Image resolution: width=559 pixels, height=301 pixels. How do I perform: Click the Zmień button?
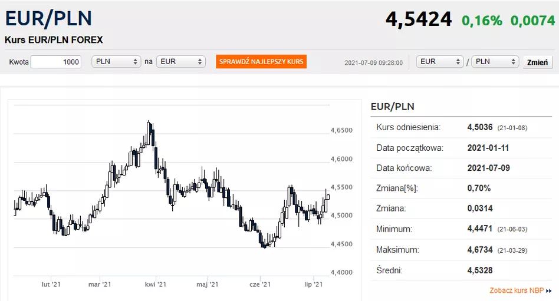537,62
